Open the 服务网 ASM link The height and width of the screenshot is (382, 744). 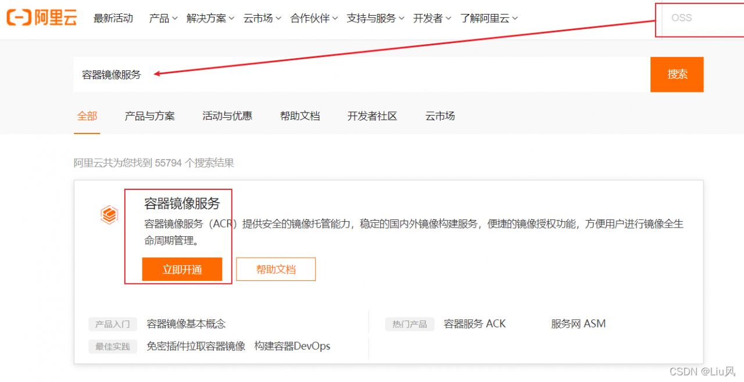pyautogui.click(x=578, y=324)
